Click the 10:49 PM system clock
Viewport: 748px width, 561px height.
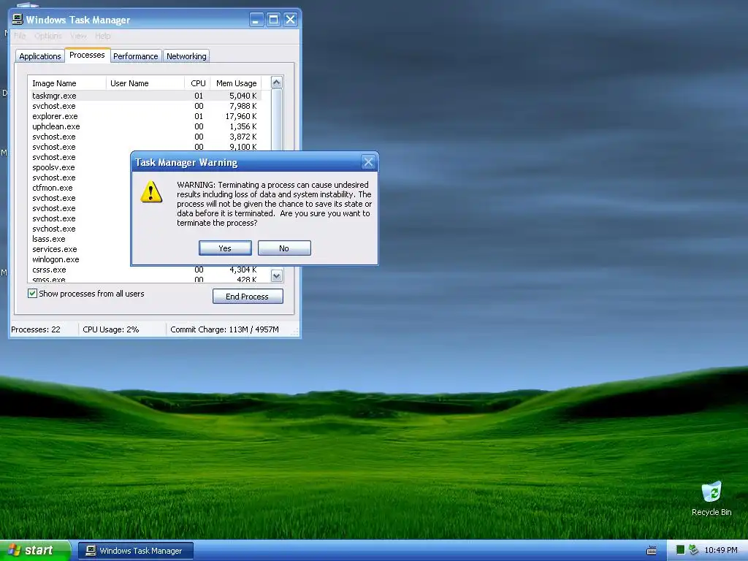[x=721, y=550]
